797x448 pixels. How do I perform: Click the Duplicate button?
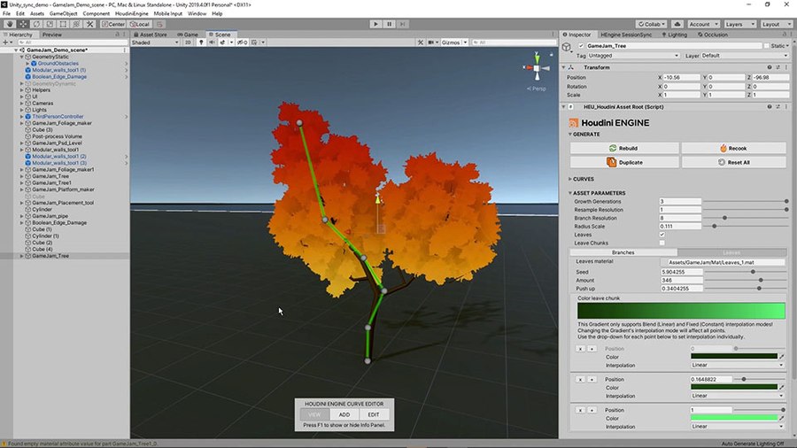(x=624, y=163)
